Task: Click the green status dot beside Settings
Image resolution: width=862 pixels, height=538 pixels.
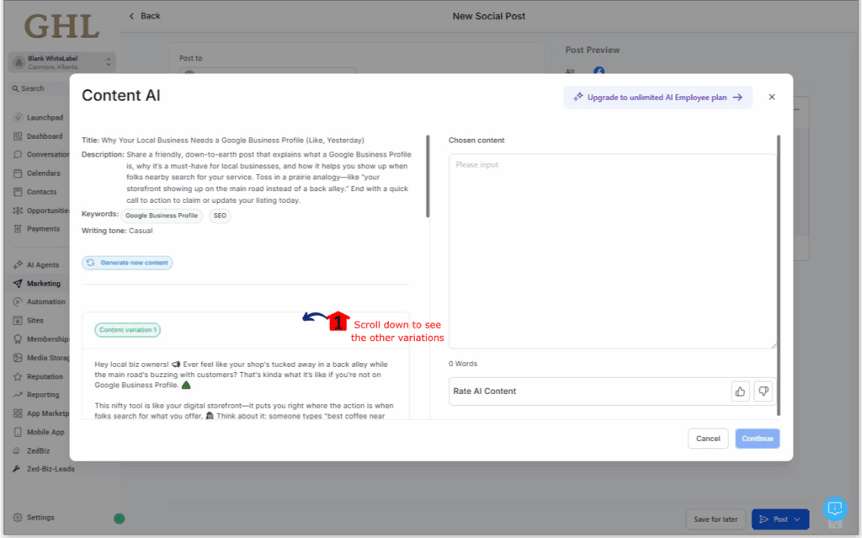Action: 120,518
